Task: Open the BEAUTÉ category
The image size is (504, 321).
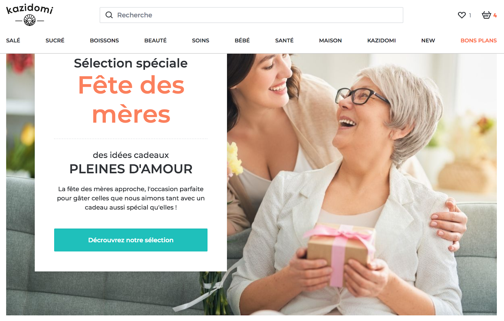Action: 155,40
